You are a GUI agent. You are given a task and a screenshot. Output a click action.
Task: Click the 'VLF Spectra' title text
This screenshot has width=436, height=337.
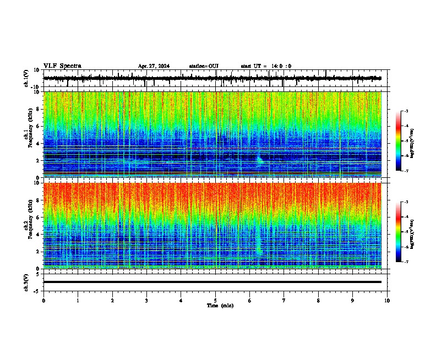click(62, 66)
